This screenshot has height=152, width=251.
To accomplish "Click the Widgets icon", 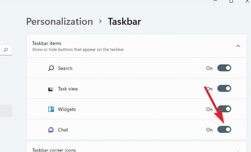I will pyautogui.click(x=51, y=109).
